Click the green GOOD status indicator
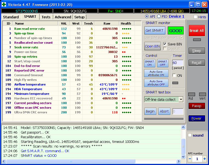 pos(175,31)
